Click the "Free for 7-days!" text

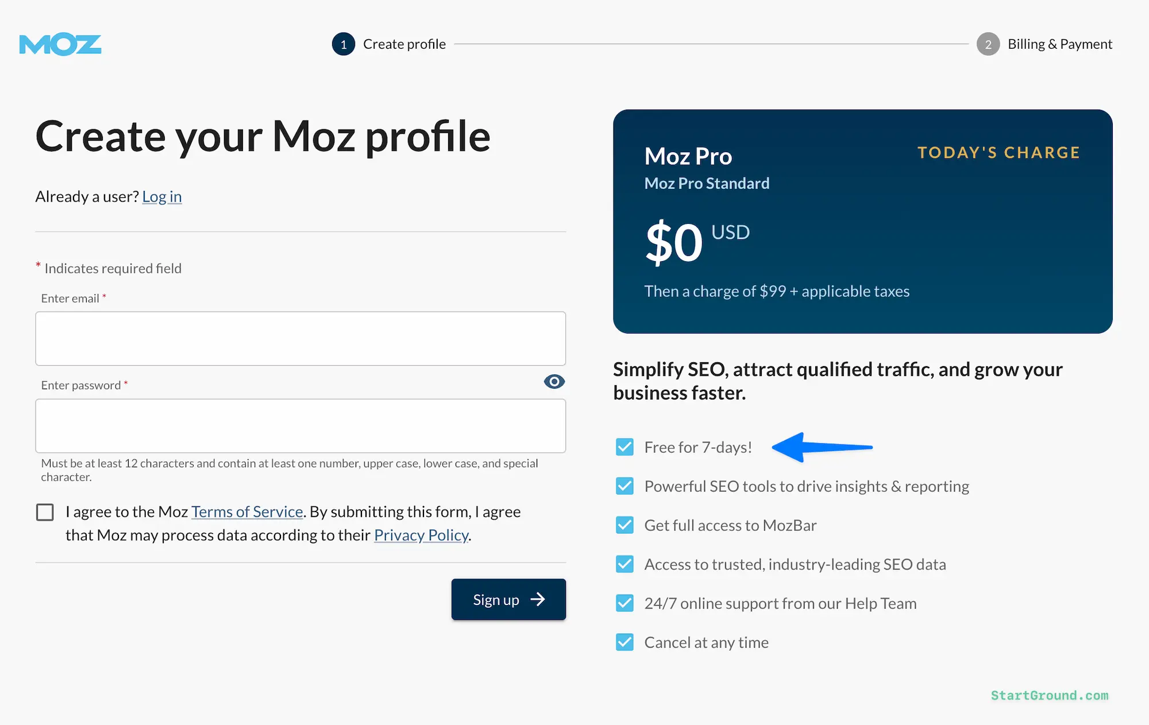pyautogui.click(x=698, y=447)
